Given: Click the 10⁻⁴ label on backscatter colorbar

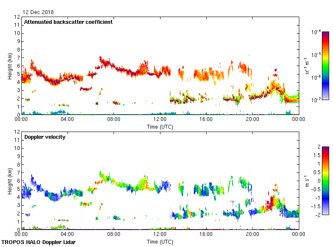Looking at the screenshot, I should [316, 32].
